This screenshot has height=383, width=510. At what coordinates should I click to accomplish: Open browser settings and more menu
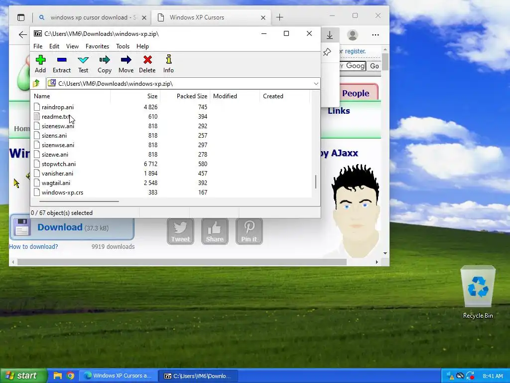click(376, 35)
